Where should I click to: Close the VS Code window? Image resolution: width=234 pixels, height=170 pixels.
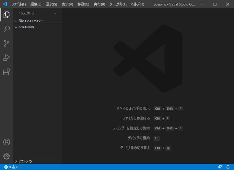click(228, 4)
